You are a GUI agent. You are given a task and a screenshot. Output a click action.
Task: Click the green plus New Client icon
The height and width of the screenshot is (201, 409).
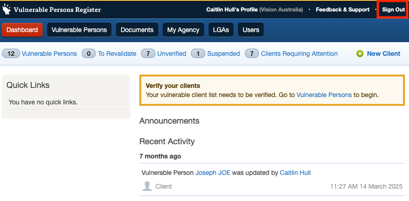(360, 54)
